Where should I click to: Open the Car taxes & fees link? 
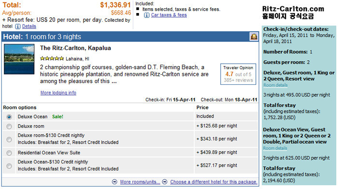pos(169,15)
